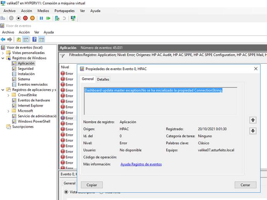The width and height of the screenshot is (267, 200).
Task: Click the grey Start VM icon
Action: (11, 18)
